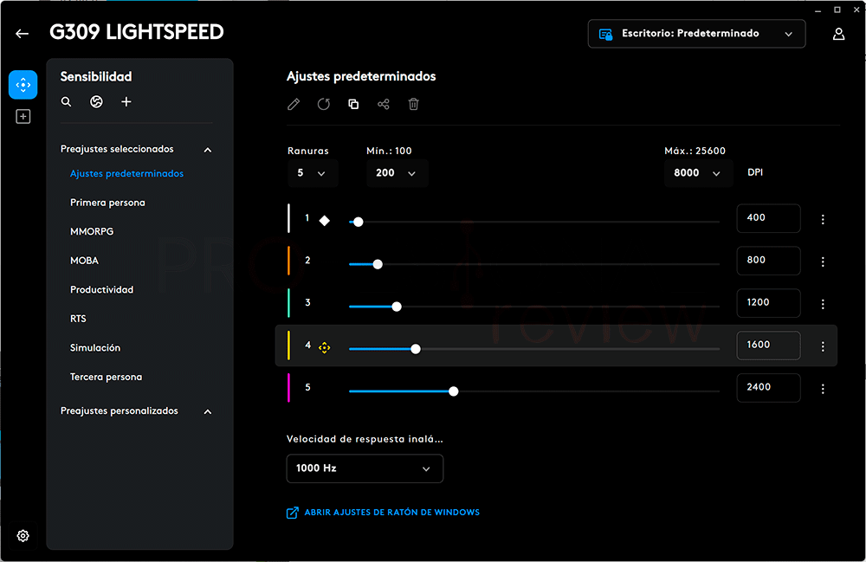Screen dimensions: 866x562
Task: Click the magenta color bar of slot 5
Action: point(289,388)
